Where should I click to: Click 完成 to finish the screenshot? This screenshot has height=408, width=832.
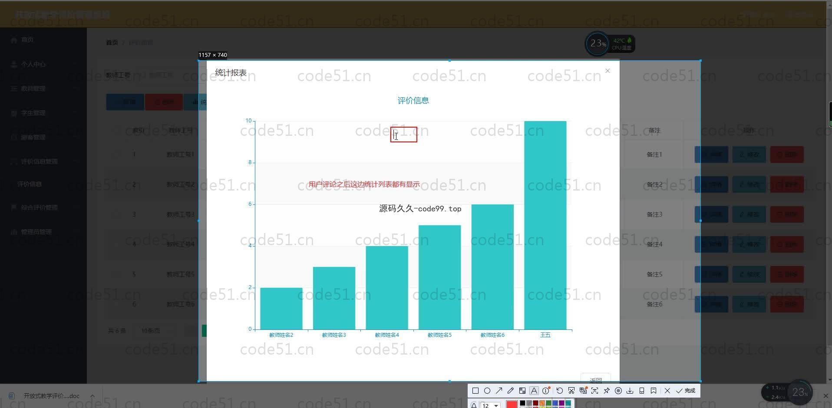pos(686,391)
